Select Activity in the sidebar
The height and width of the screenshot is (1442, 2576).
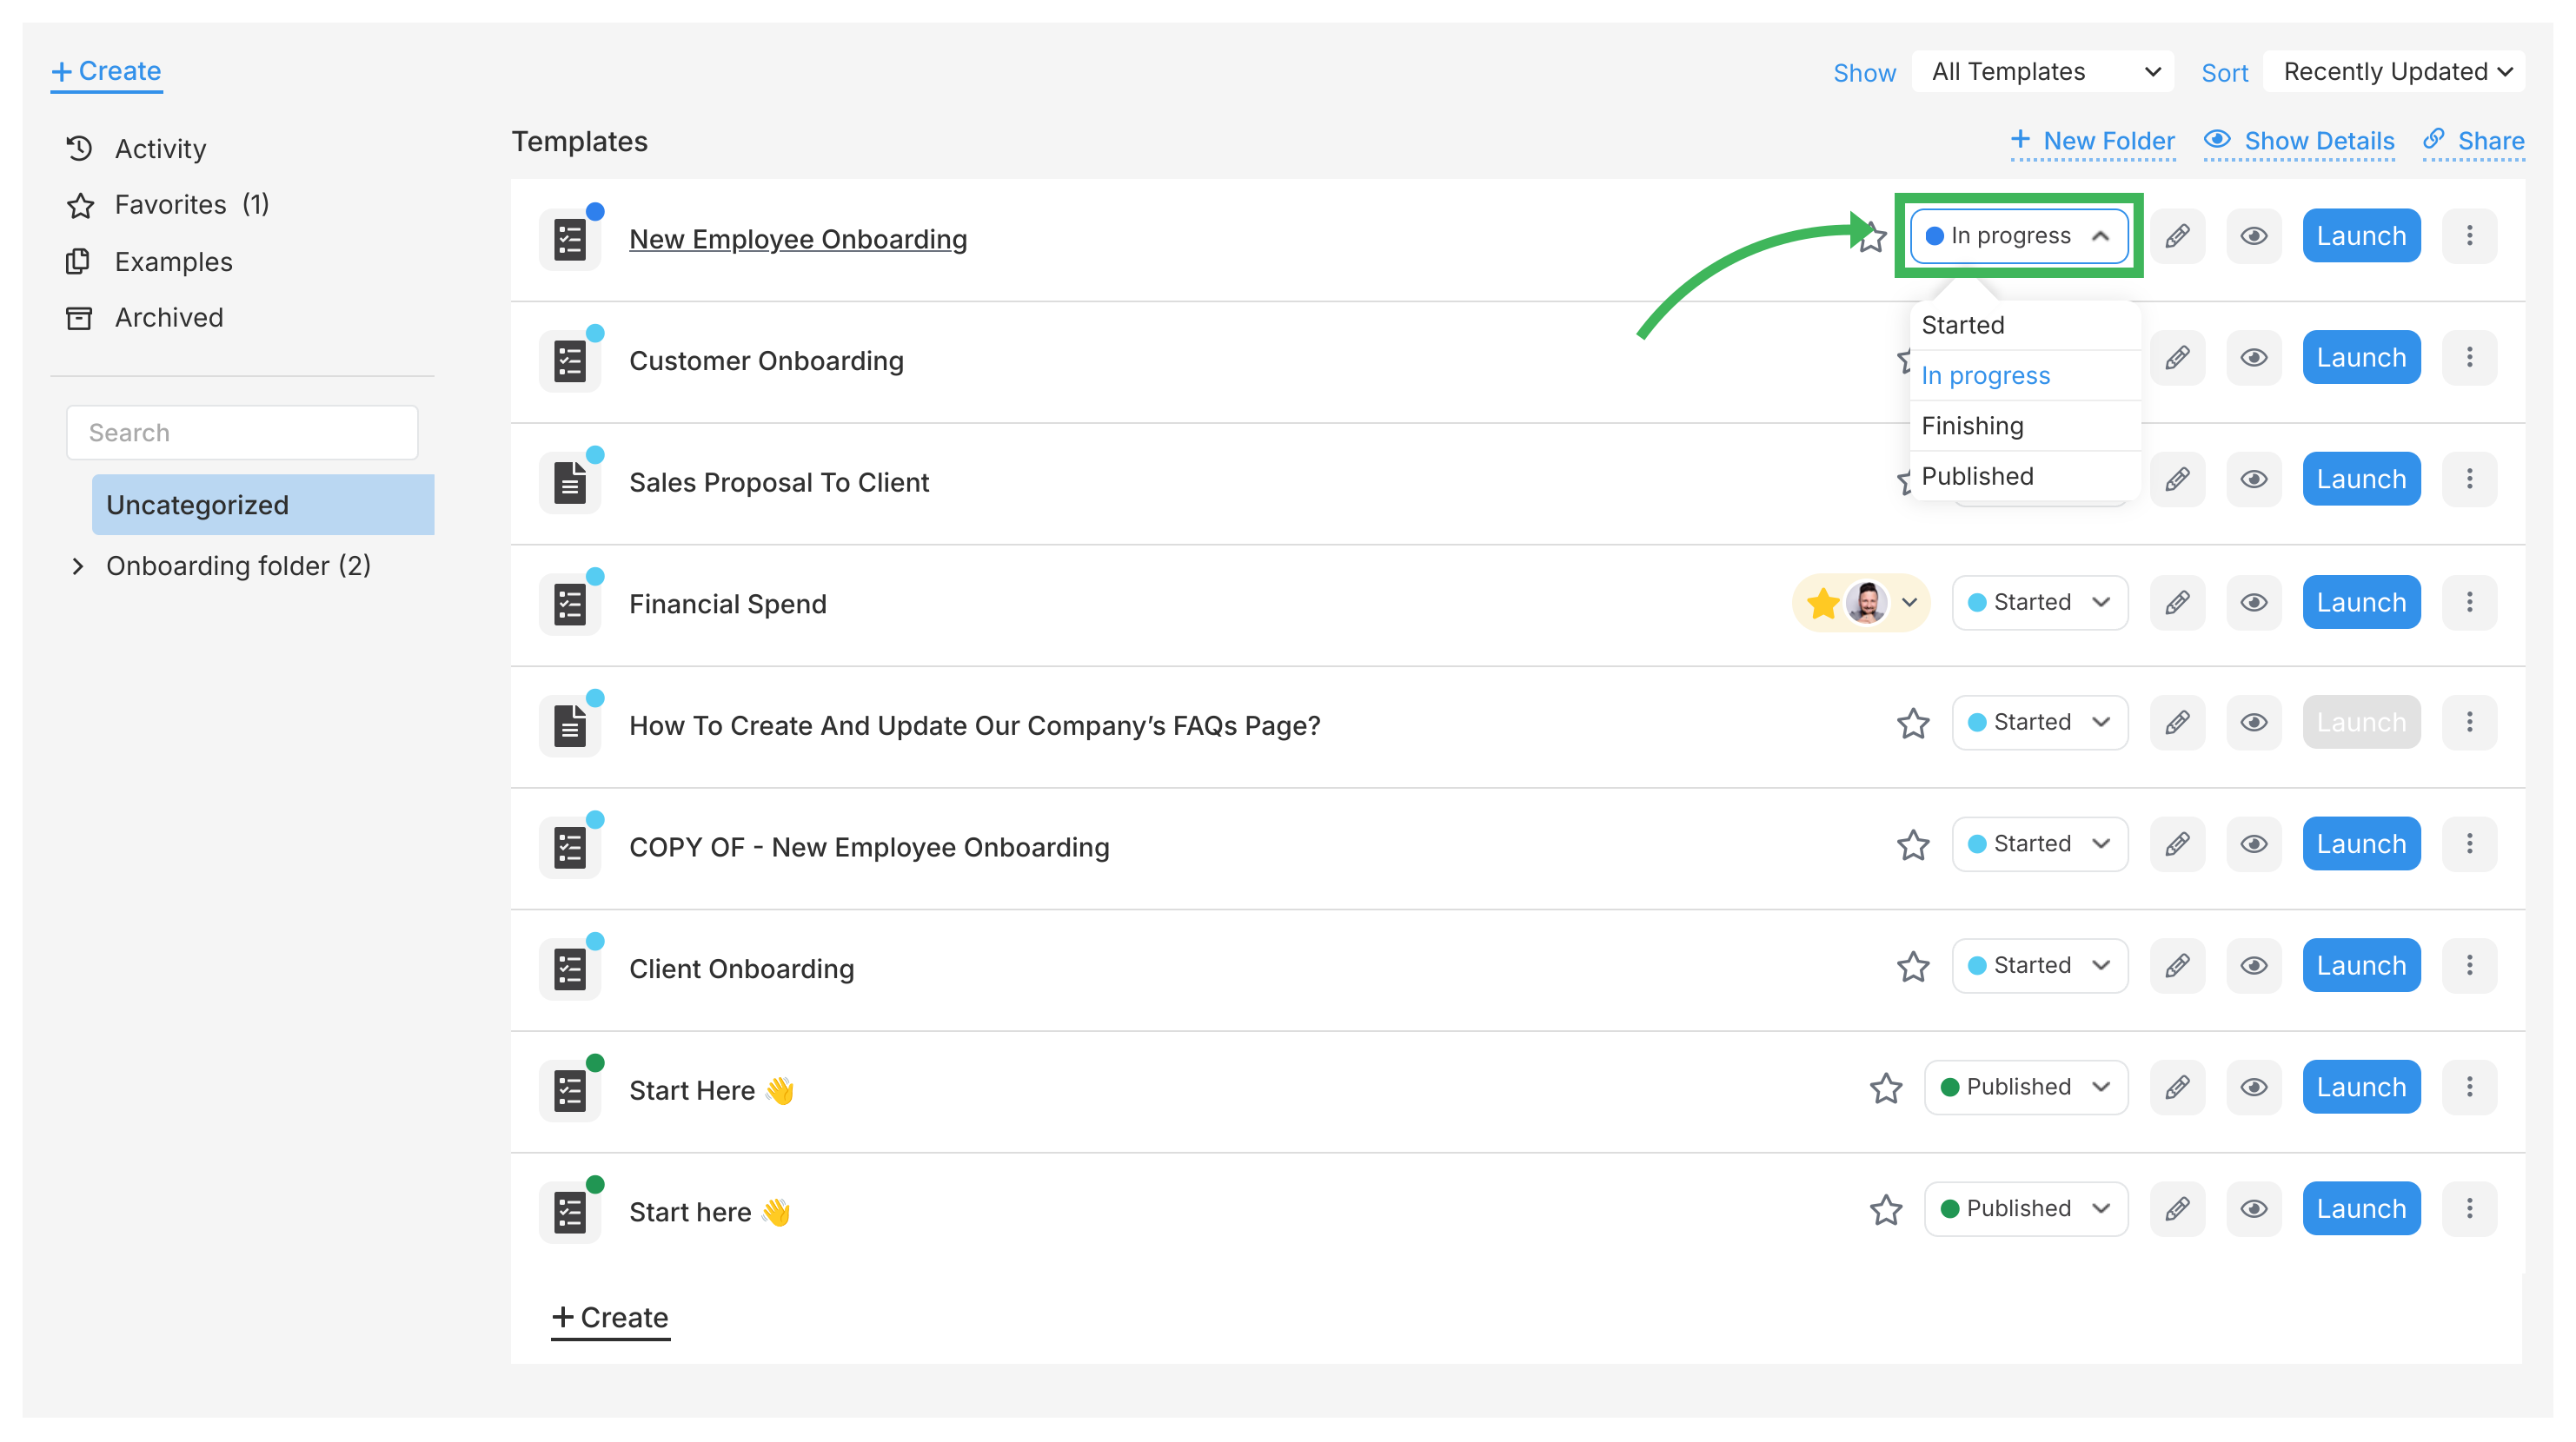click(x=159, y=148)
